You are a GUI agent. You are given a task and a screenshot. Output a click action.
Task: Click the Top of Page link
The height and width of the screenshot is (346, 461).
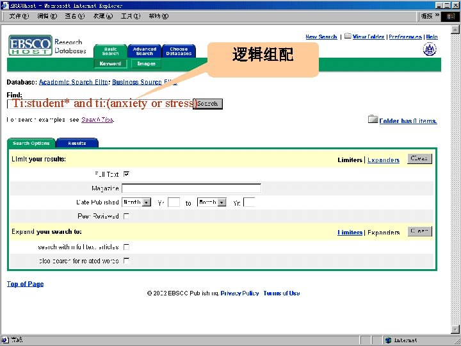tap(25, 284)
